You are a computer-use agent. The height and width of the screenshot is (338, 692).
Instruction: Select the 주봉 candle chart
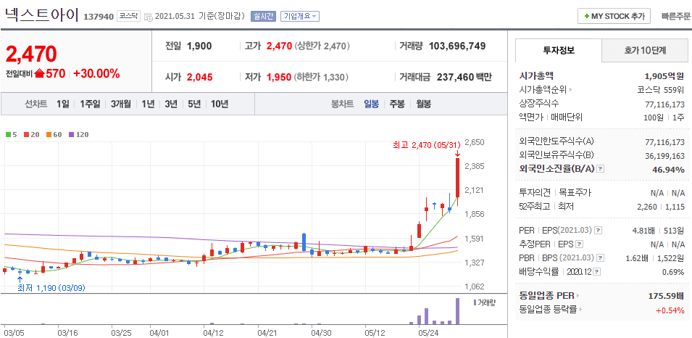point(397,104)
